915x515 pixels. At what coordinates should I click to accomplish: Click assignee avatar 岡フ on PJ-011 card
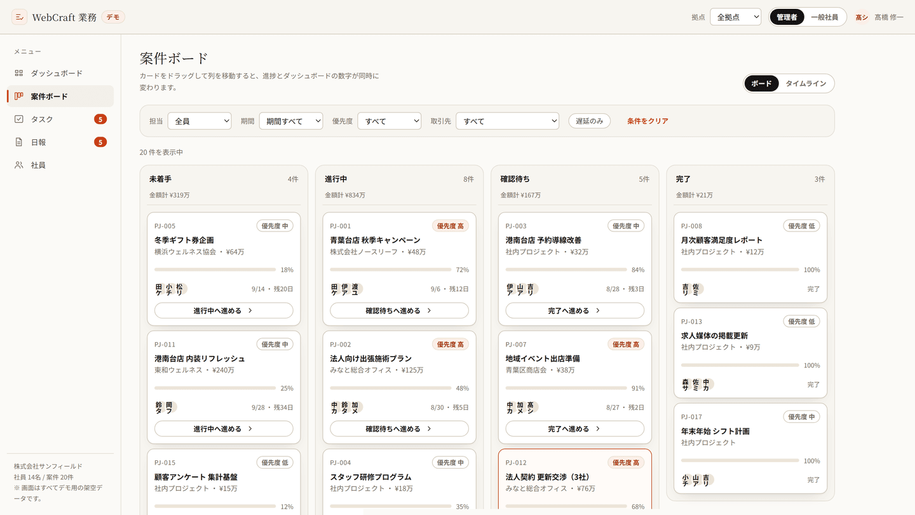(170, 408)
